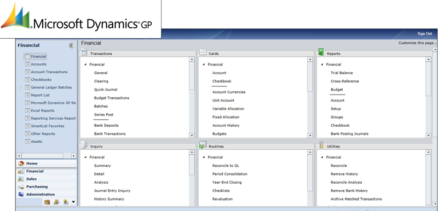Open Trial Balance report
Viewport: 438px width, 211px height.
[342, 73]
